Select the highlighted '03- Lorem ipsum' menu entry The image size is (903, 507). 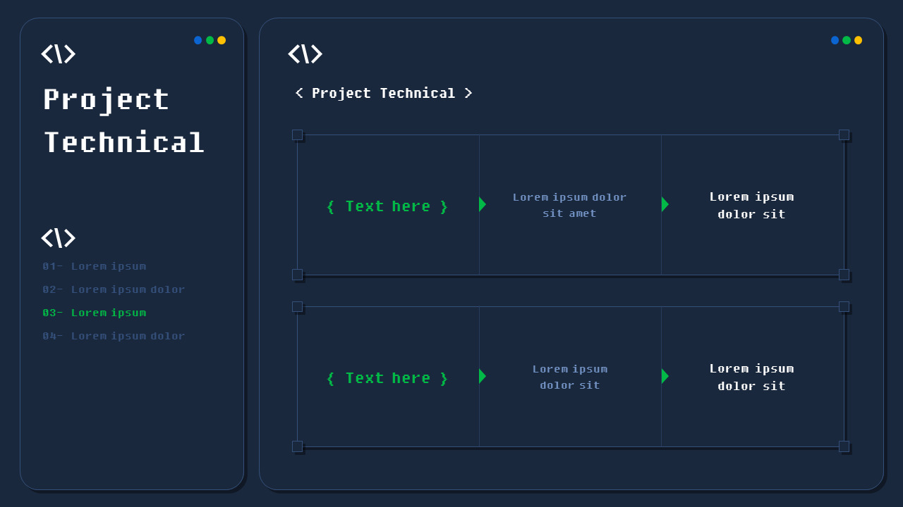coord(95,313)
